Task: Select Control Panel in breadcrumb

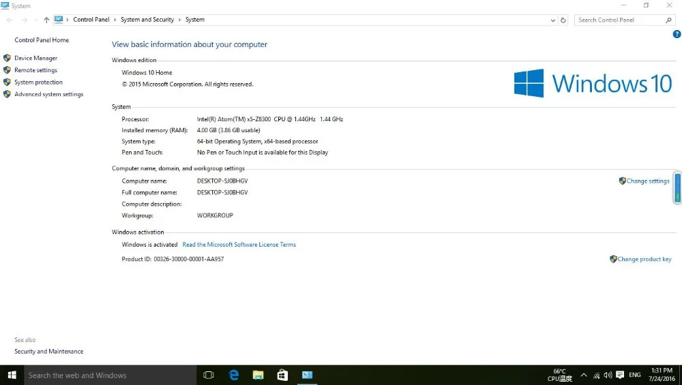Action: pyautogui.click(x=91, y=20)
